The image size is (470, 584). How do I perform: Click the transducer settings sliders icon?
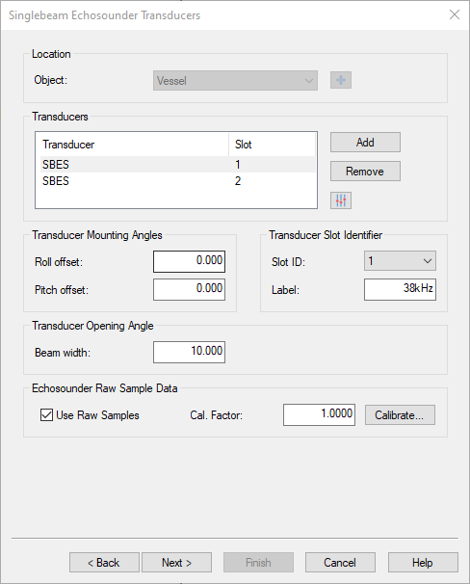(341, 200)
